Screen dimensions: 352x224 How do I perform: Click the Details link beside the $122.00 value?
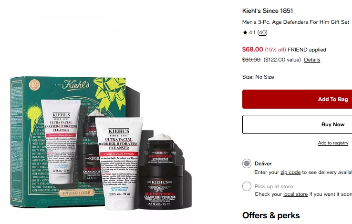(312, 60)
